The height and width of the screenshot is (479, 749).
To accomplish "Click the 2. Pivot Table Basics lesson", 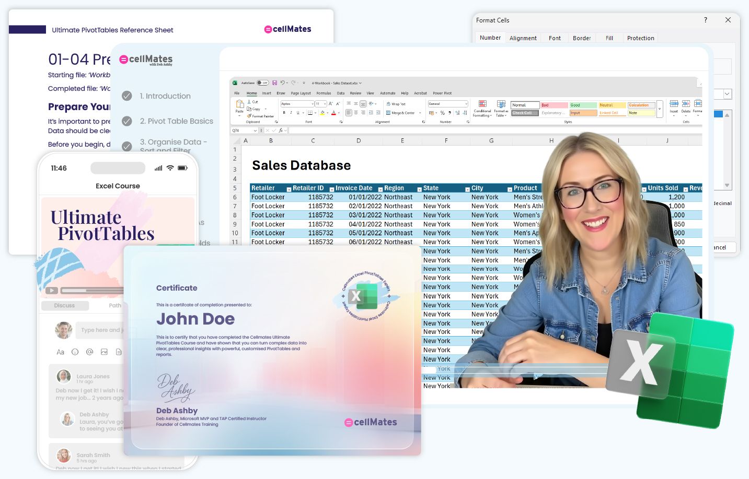I will click(177, 121).
